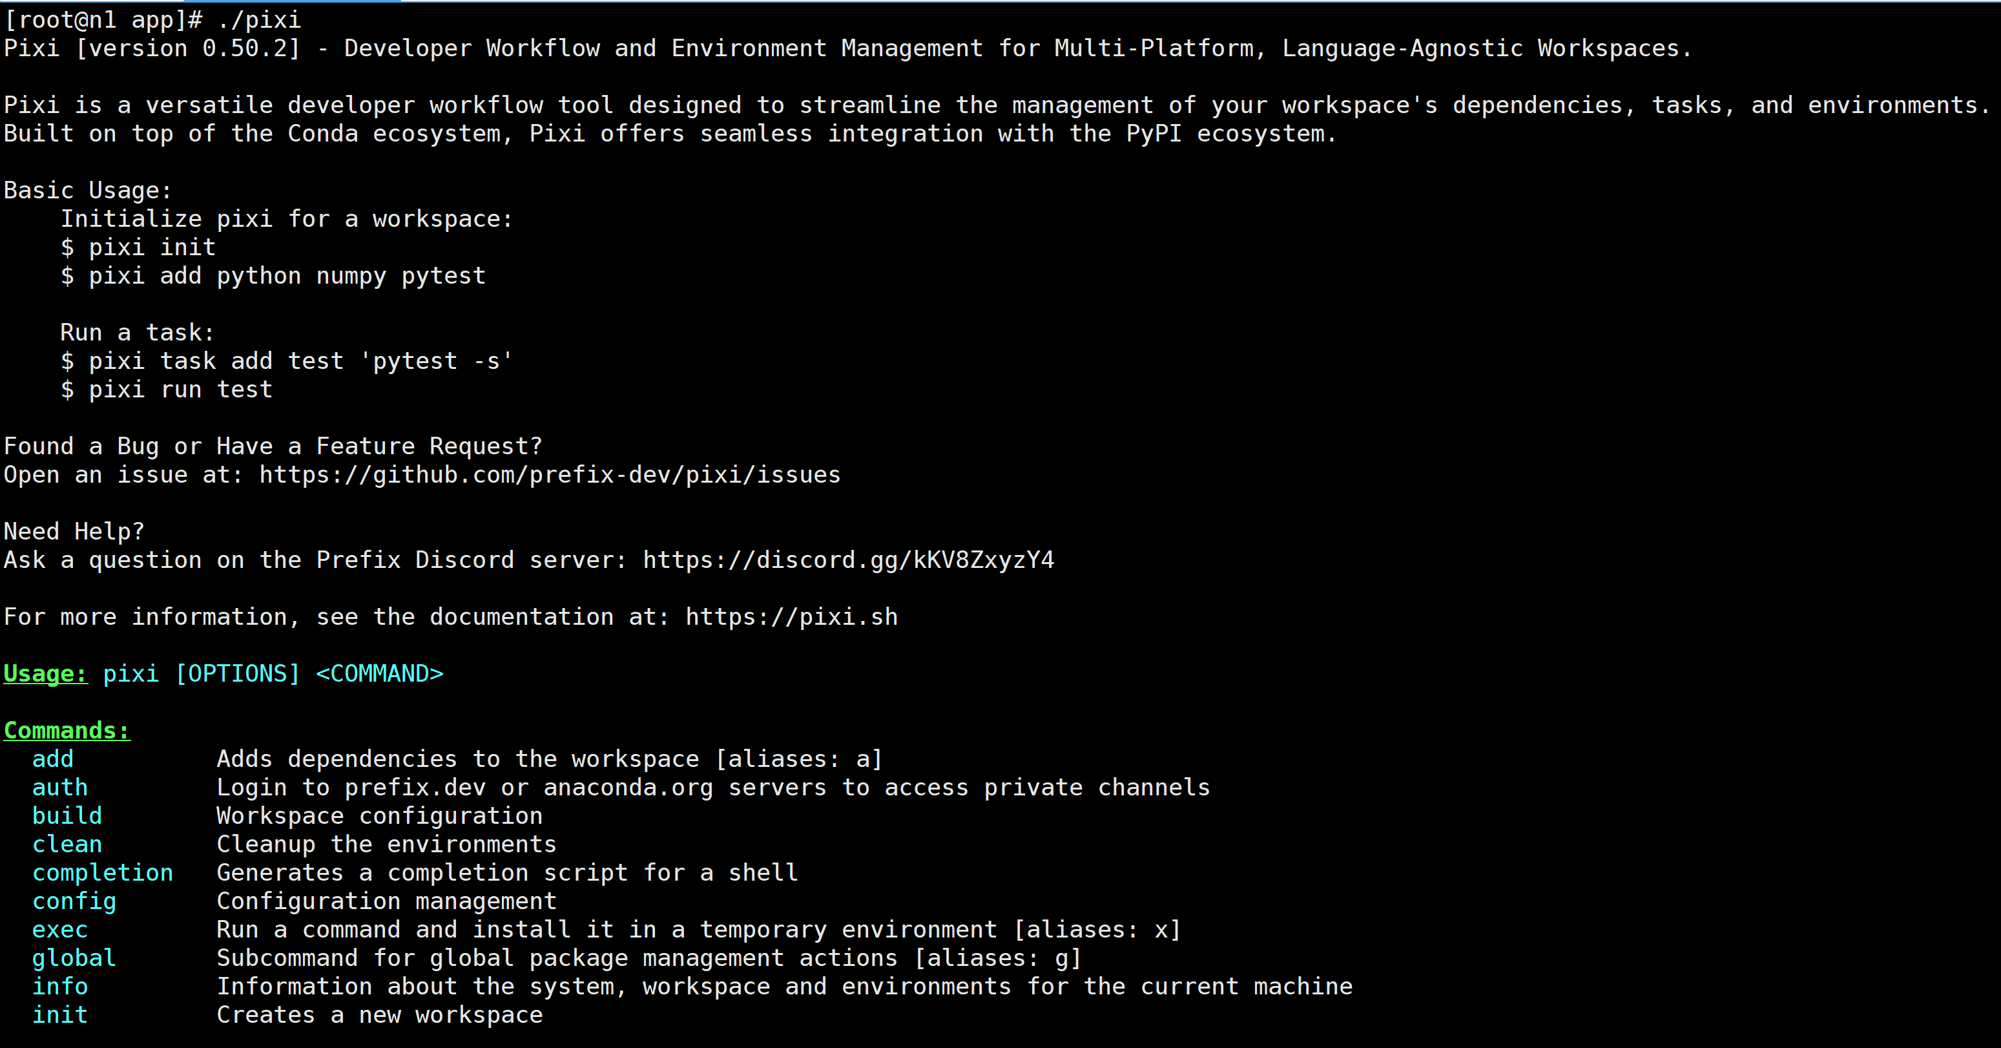The image size is (2001, 1048).
Task: Click the 'clean' command name
Action: tap(67, 844)
